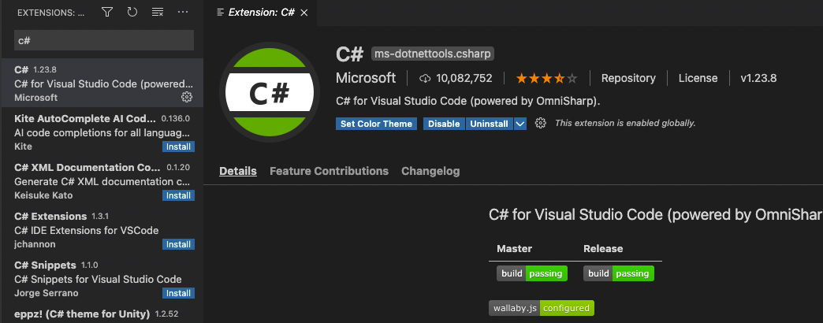The image size is (823, 323).
Task: Install the C# Snippets extension
Action: (178, 293)
